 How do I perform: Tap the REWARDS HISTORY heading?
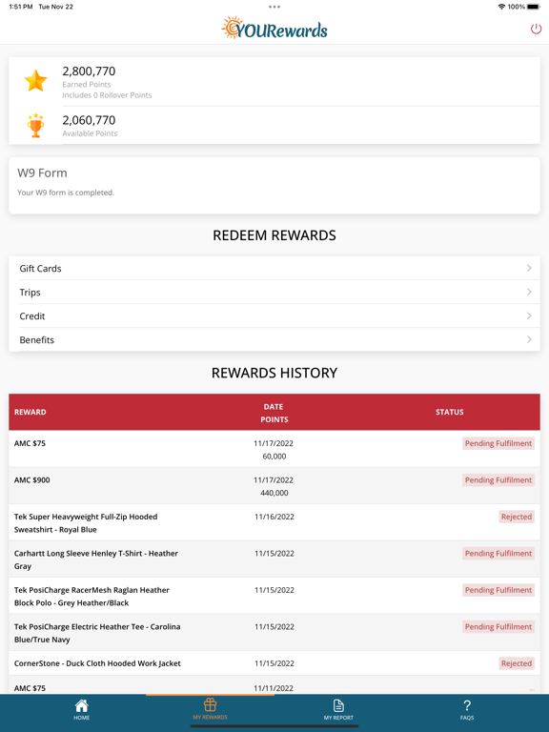tap(274, 373)
